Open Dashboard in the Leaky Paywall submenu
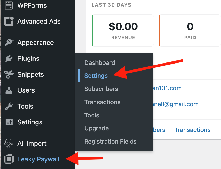Screen dimensions: 221x169 100,63
